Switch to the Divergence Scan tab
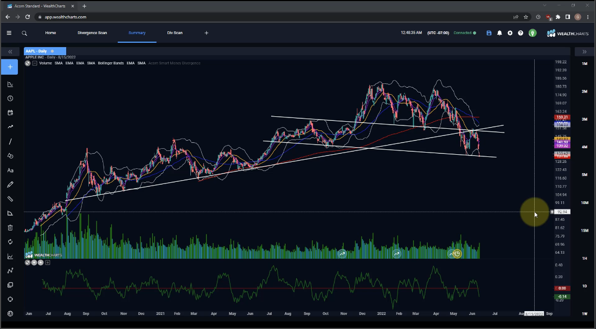The width and height of the screenshot is (596, 329). tap(92, 33)
